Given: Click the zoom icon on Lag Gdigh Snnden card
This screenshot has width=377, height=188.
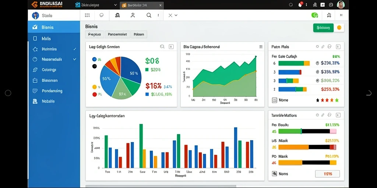Looking at the screenshot, I should (x=162, y=47).
